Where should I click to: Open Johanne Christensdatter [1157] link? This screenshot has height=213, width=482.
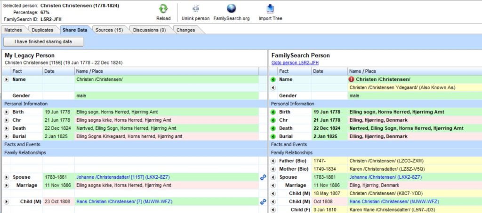click(x=123, y=177)
